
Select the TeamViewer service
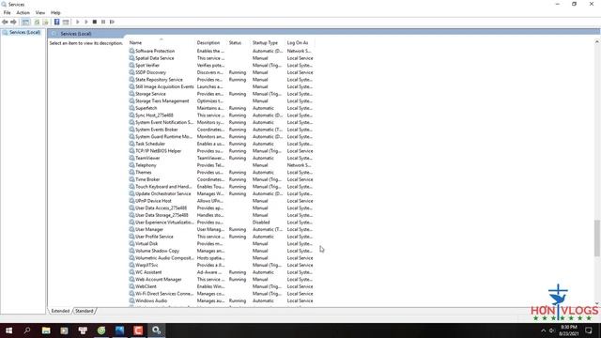click(147, 158)
